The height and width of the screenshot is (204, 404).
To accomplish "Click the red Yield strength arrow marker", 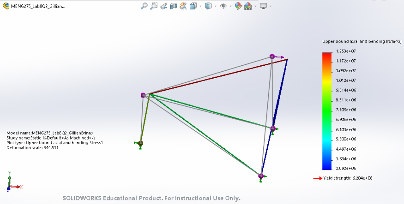I will [318, 178].
